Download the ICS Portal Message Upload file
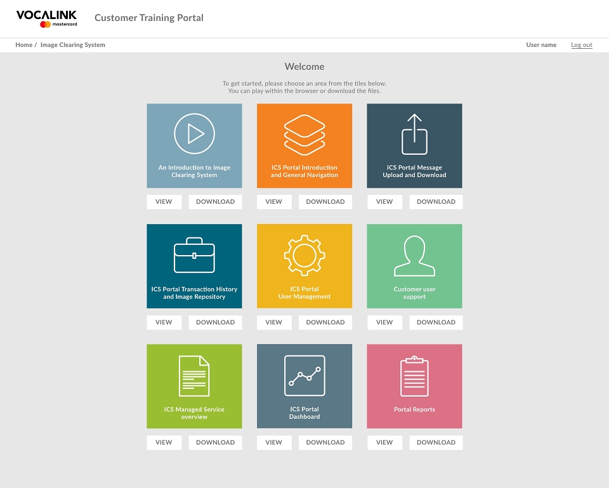The height and width of the screenshot is (488, 609). [436, 202]
